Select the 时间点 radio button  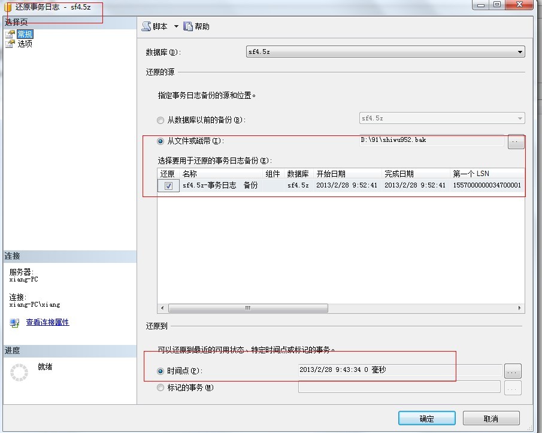pyautogui.click(x=161, y=371)
